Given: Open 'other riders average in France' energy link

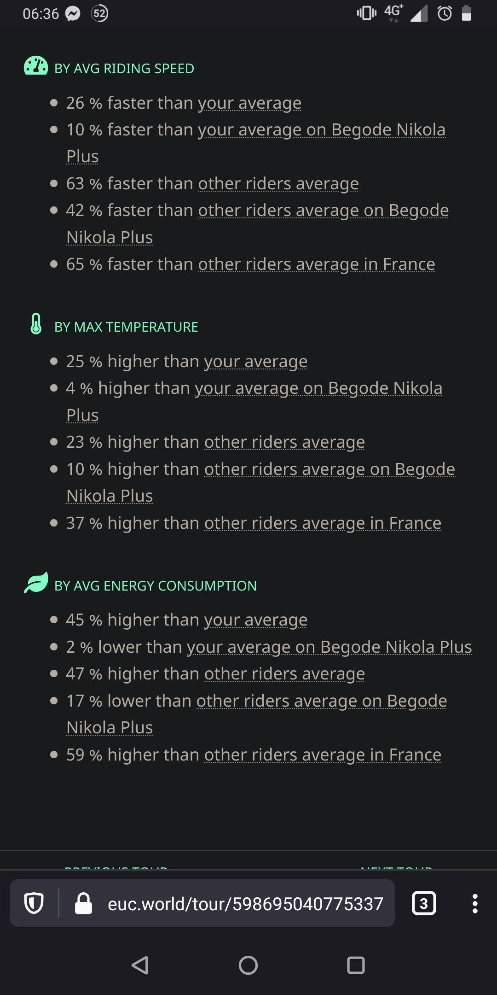Looking at the screenshot, I should 323,755.
